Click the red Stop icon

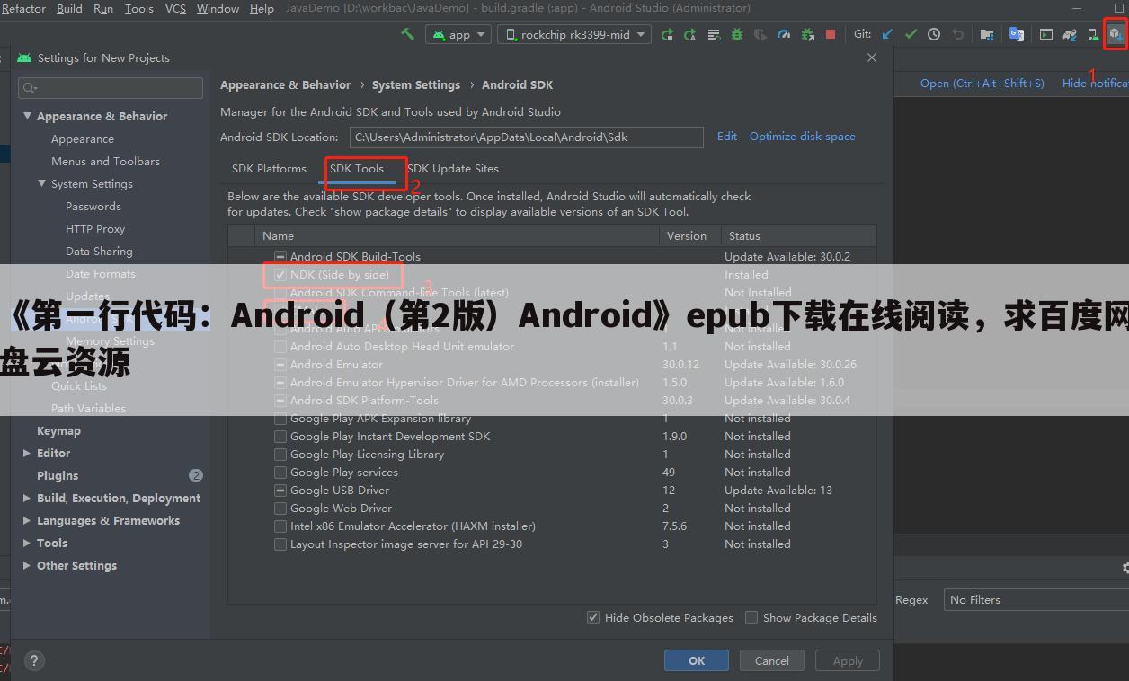pyautogui.click(x=831, y=35)
